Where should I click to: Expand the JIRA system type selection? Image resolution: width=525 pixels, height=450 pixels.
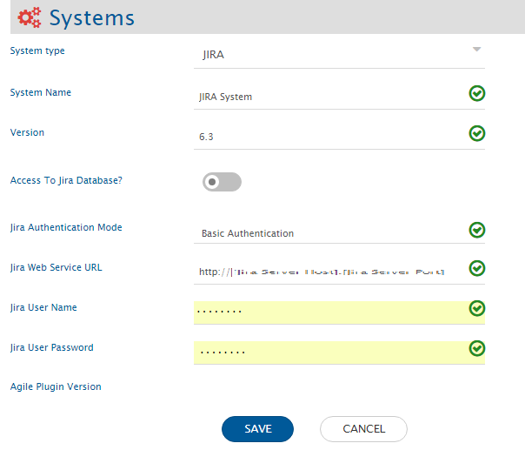click(x=330, y=55)
